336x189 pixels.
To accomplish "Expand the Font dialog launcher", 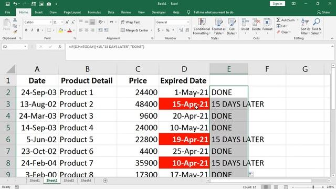I will (x=75, y=38).
